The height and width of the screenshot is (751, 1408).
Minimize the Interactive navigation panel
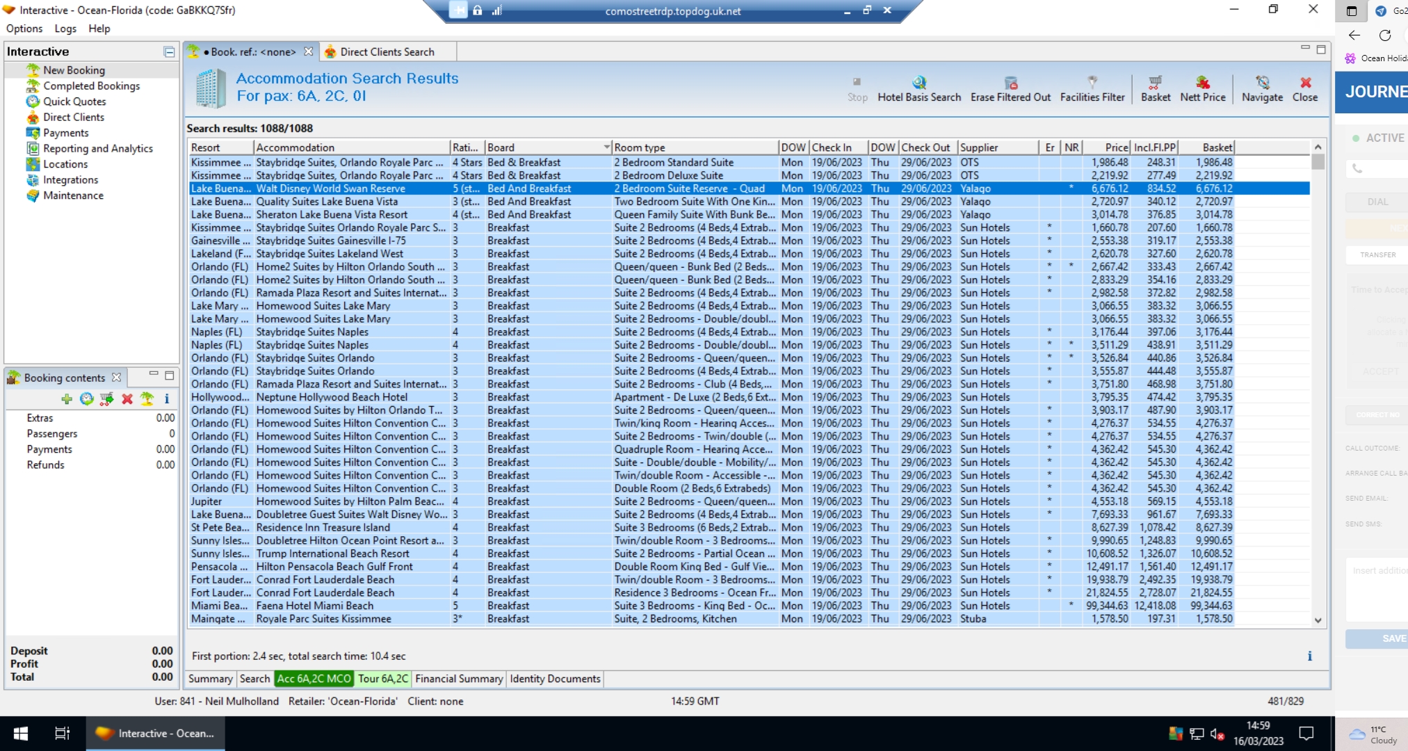(169, 52)
